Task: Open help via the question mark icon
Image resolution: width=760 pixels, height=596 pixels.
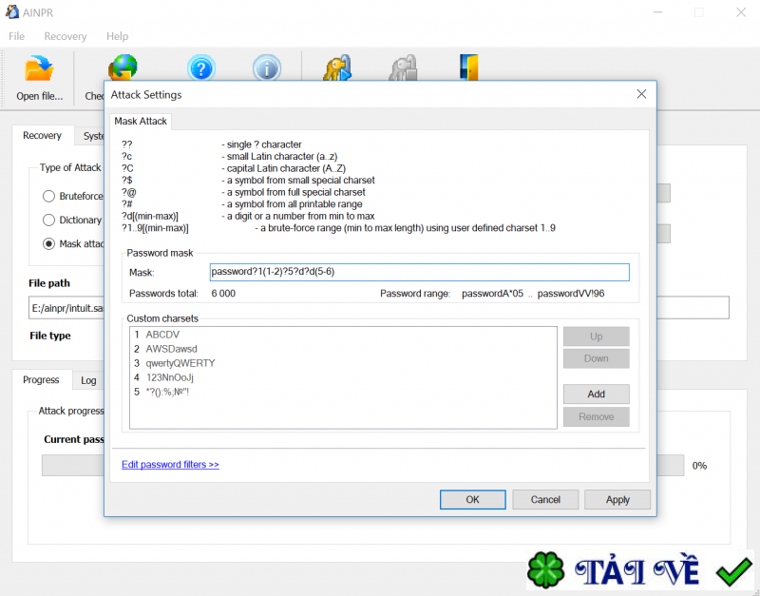Action: pyautogui.click(x=200, y=67)
